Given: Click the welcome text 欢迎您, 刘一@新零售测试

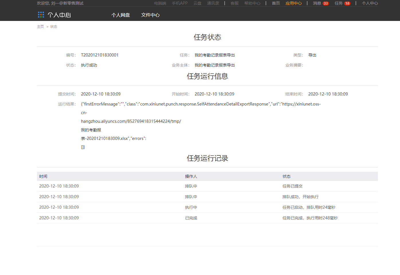Looking at the screenshot, I should point(60,3).
